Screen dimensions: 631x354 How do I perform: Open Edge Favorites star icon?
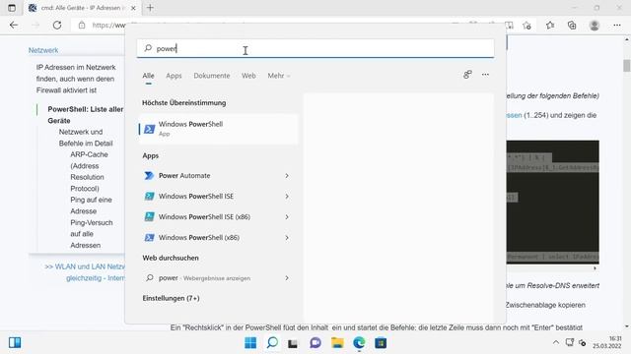pos(550,26)
